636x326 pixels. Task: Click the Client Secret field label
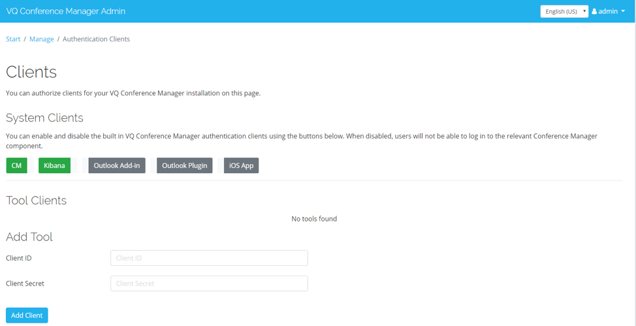point(25,284)
